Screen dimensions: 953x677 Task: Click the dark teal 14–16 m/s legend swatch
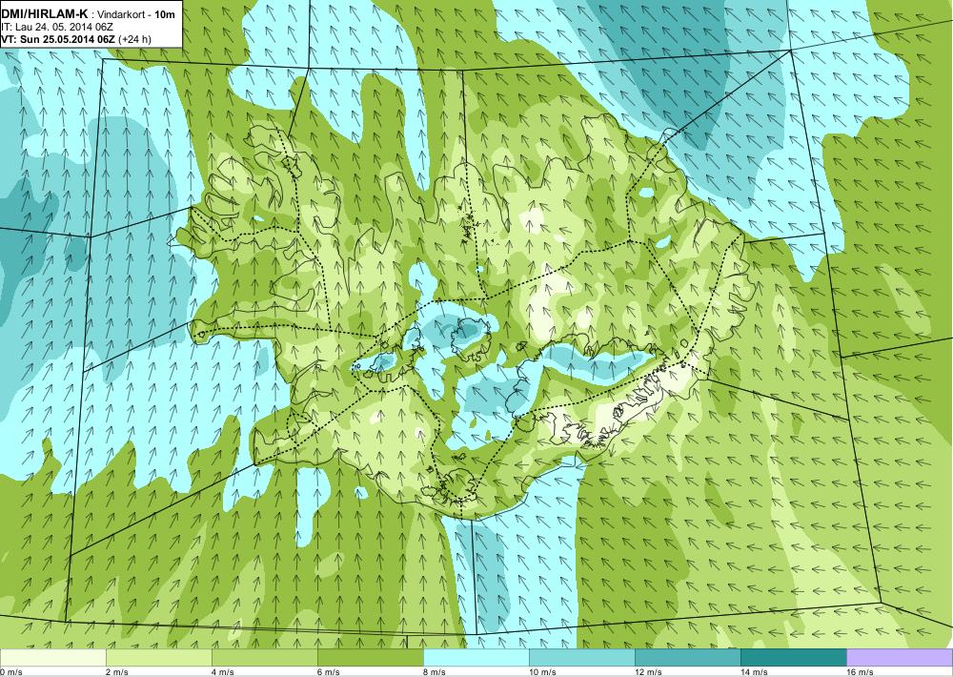[x=793, y=658]
